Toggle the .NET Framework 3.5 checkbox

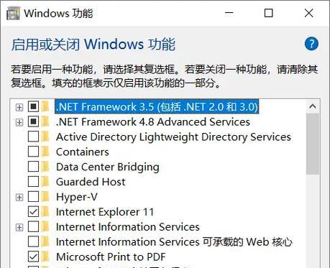33,106
